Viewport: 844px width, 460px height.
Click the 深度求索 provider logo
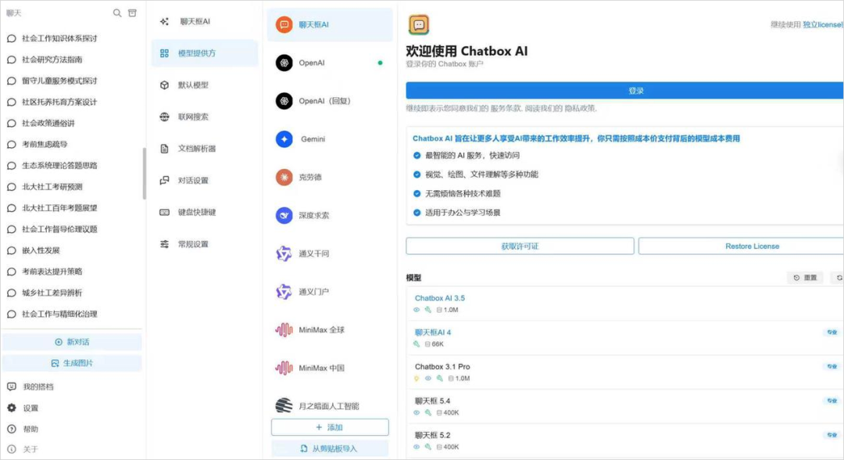pyautogui.click(x=284, y=215)
